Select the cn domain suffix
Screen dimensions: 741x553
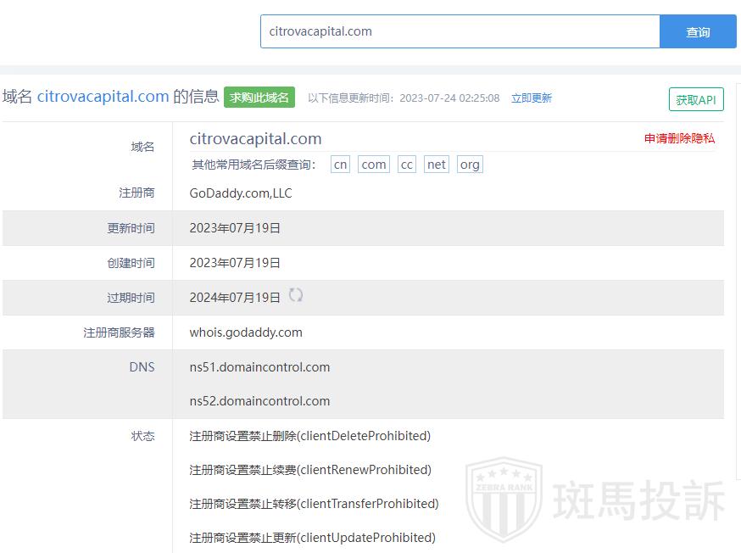(x=340, y=165)
